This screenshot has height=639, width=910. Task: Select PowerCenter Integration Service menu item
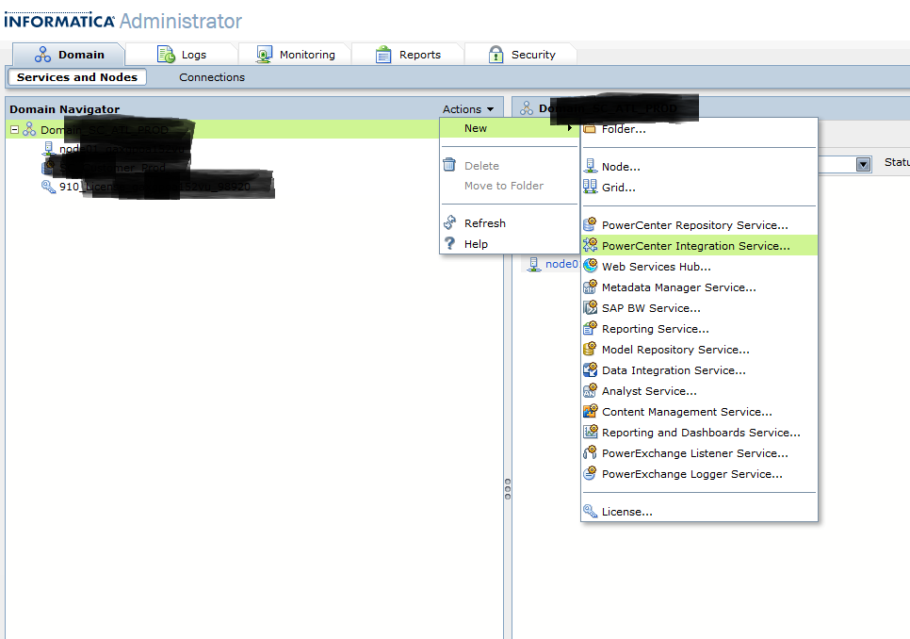pyautogui.click(x=695, y=246)
